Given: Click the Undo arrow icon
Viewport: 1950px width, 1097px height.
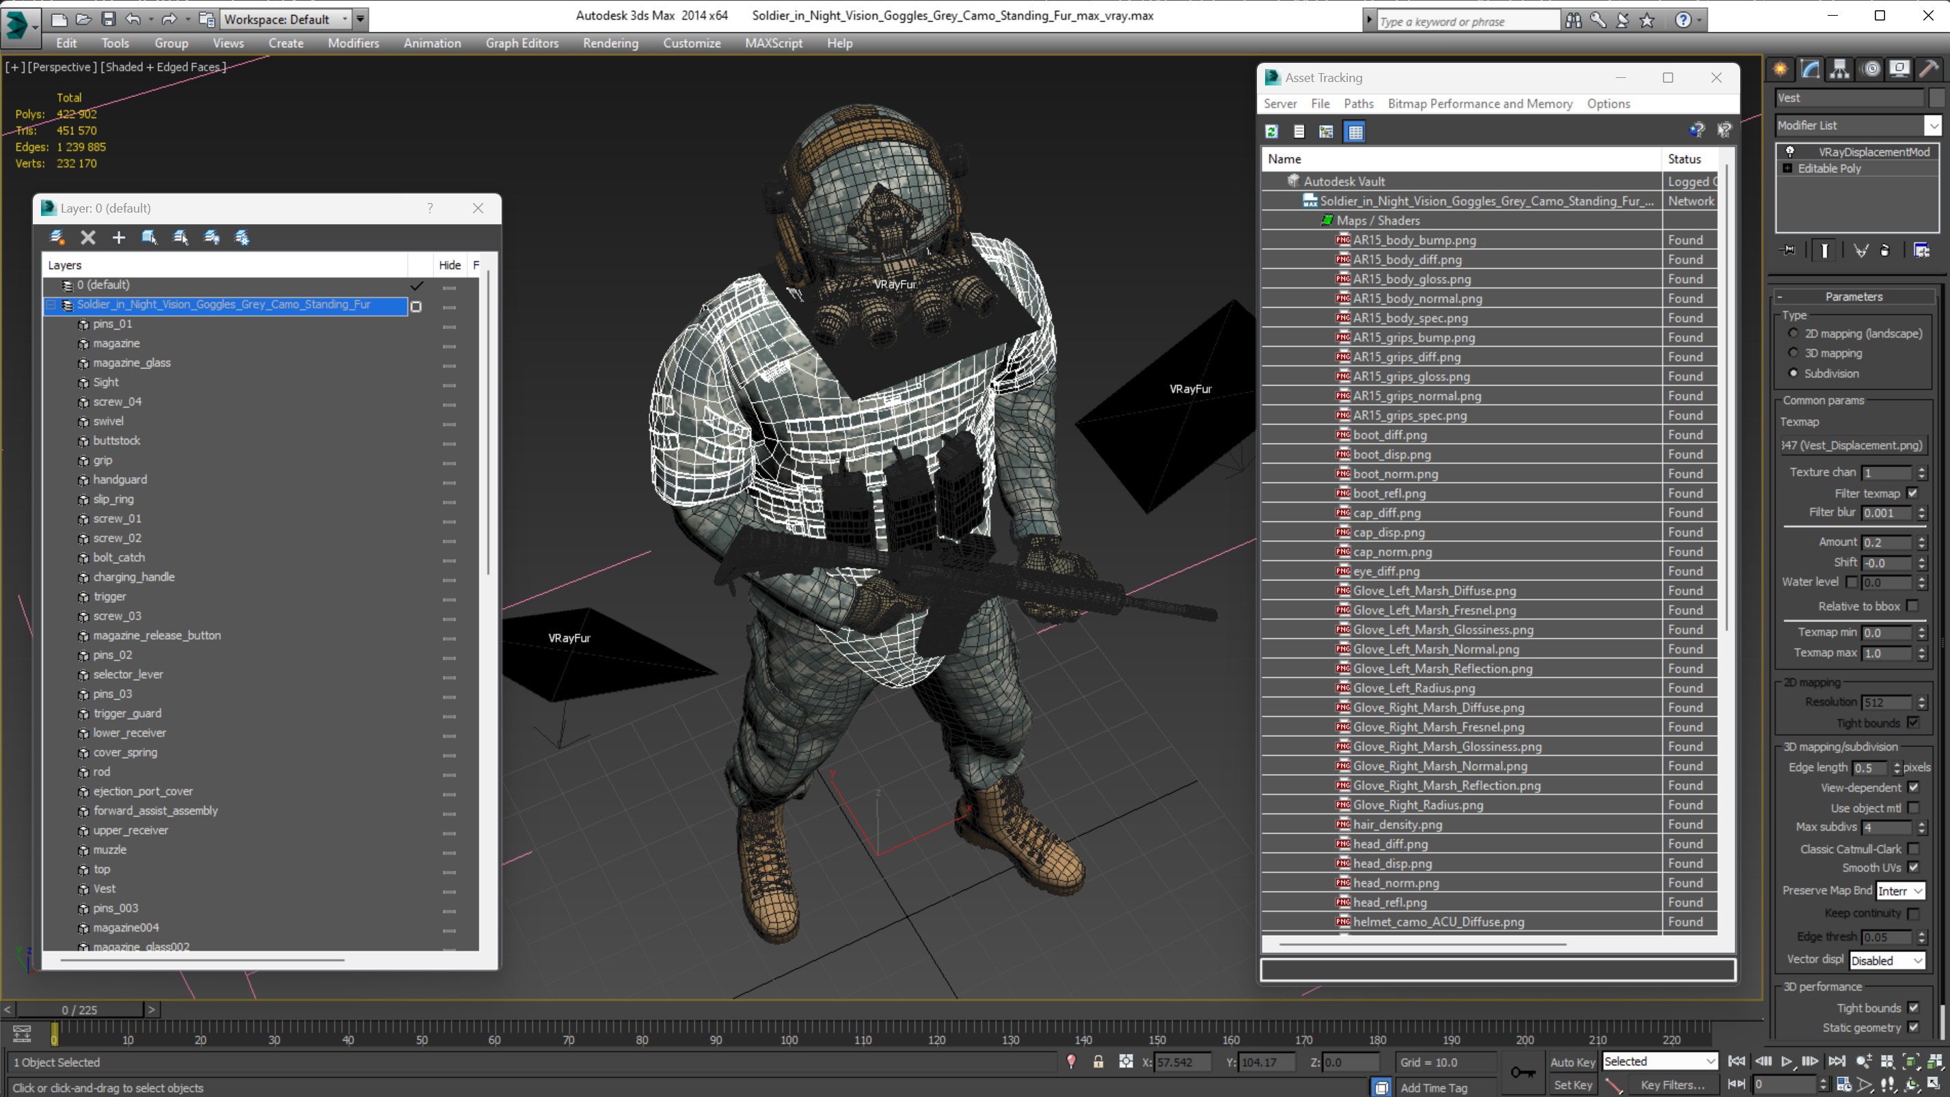Looking at the screenshot, I should coord(133,19).
